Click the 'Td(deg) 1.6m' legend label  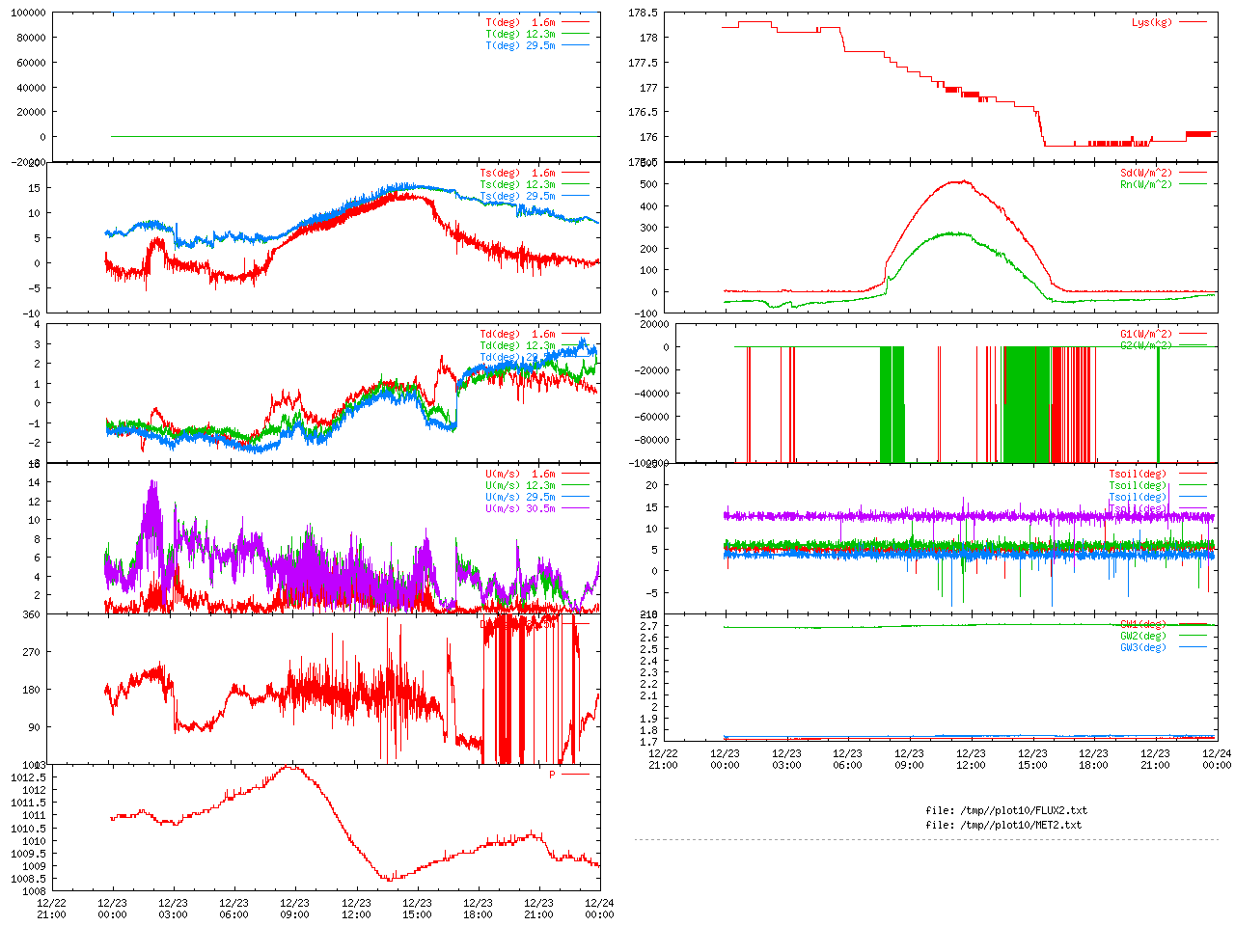pyautogui.click(x=517, y=335)
